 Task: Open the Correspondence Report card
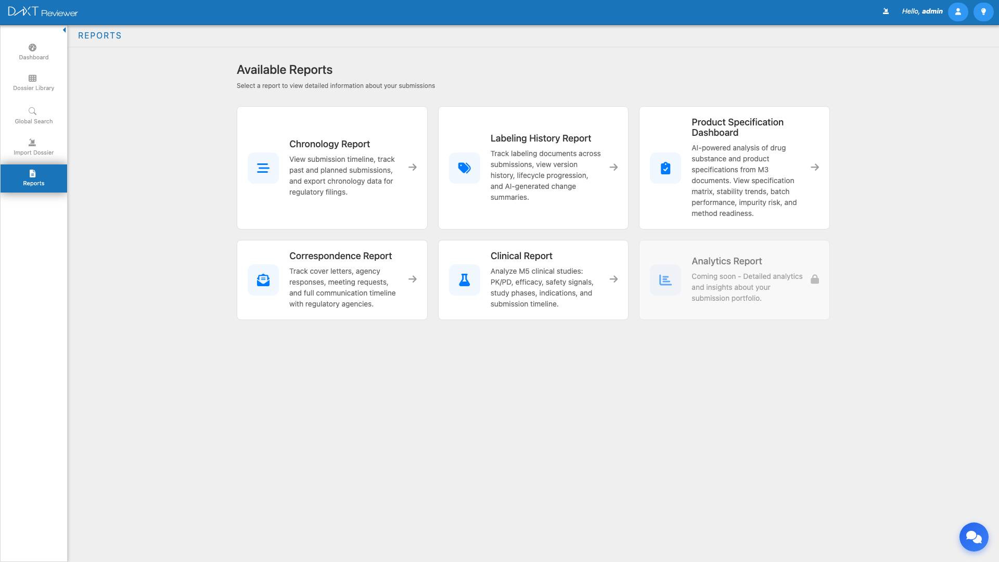(332, 279)
